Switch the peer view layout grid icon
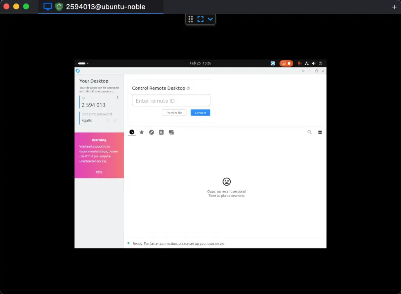401x294 pixels. coord(320,132)
